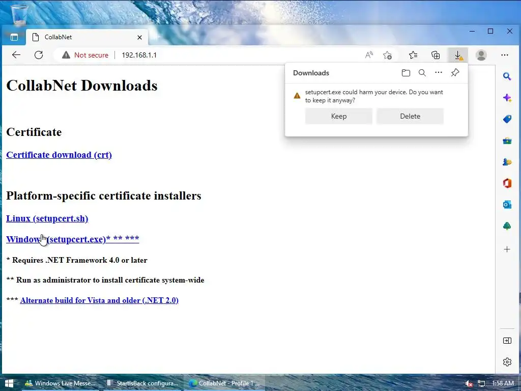
Task: Click the muted volume tray icon
Action: pyautogui.click(x=469, y=384)
